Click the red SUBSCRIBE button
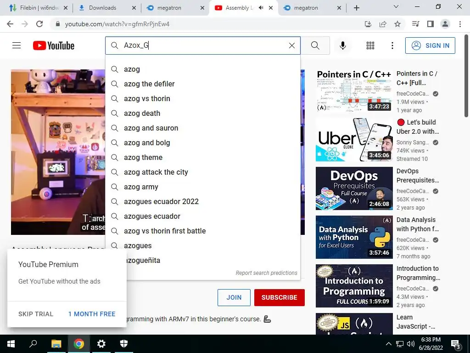470x353 pixels. point(280,297)
